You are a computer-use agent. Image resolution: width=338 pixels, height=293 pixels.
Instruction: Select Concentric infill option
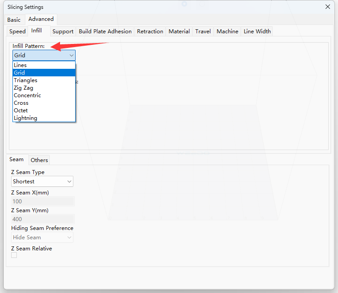click(27, 95)
